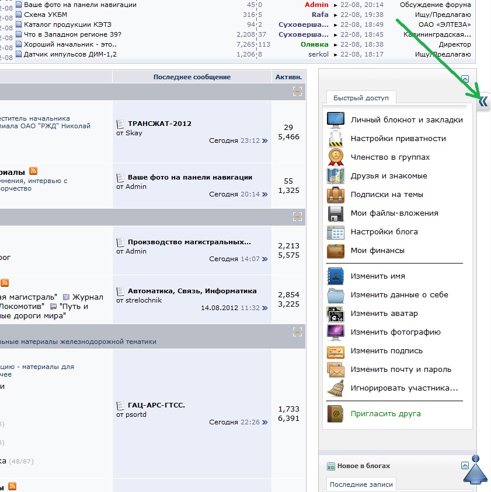491x492 pixels.
Task: Click the monitor icon for Личный блокнот
Action: click(336, 120)
